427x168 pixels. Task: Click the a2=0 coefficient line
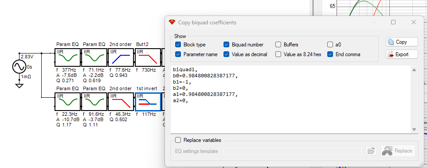181,100
